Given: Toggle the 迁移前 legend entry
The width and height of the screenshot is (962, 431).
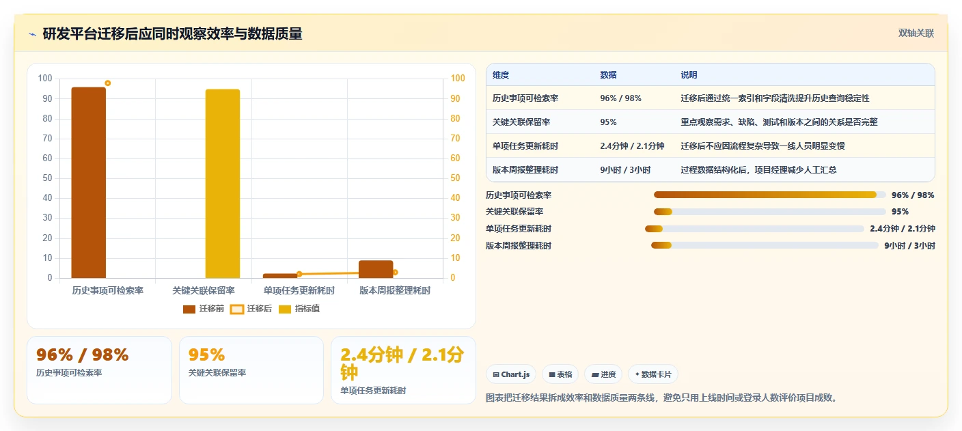Looking at the screenshot, I should pos(204,309).
